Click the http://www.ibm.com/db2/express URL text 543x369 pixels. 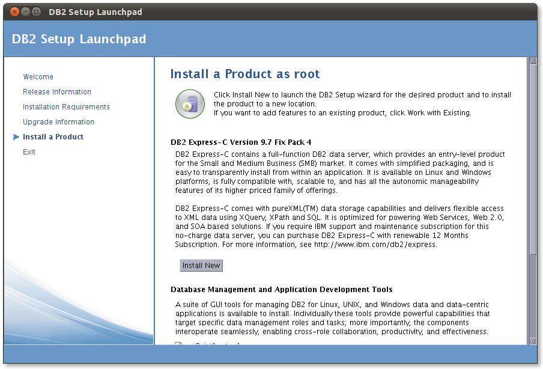click(375, 245)
